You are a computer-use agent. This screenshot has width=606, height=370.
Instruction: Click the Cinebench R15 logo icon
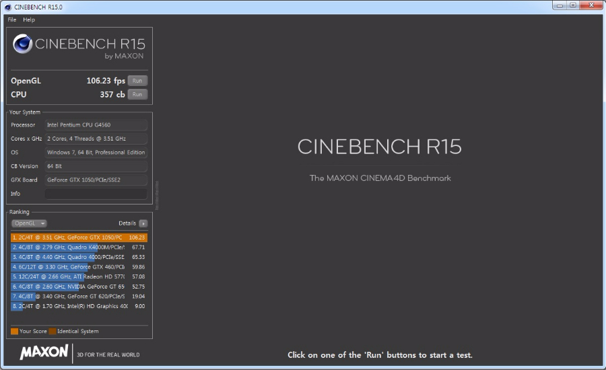tap(22, 44)
